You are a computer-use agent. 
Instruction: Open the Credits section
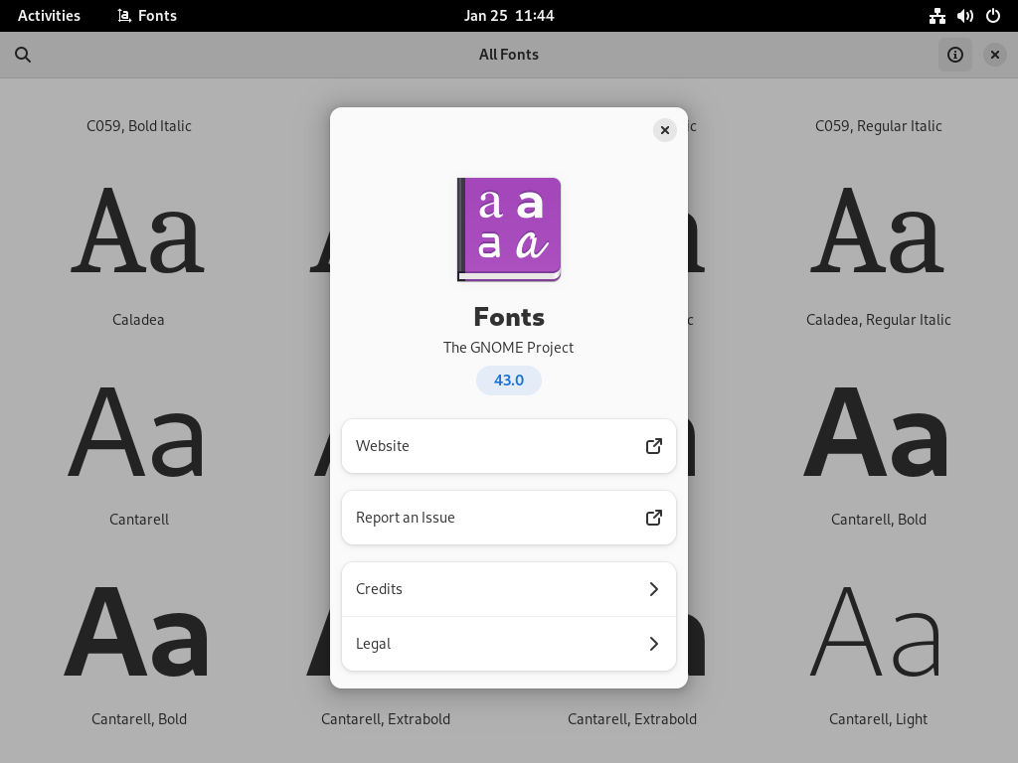tap(509, 589)
